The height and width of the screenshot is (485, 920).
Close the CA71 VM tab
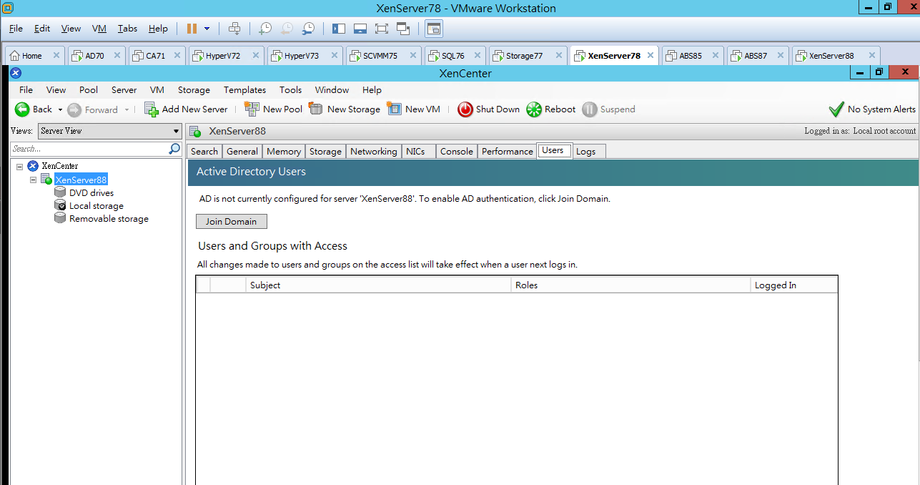177,55
